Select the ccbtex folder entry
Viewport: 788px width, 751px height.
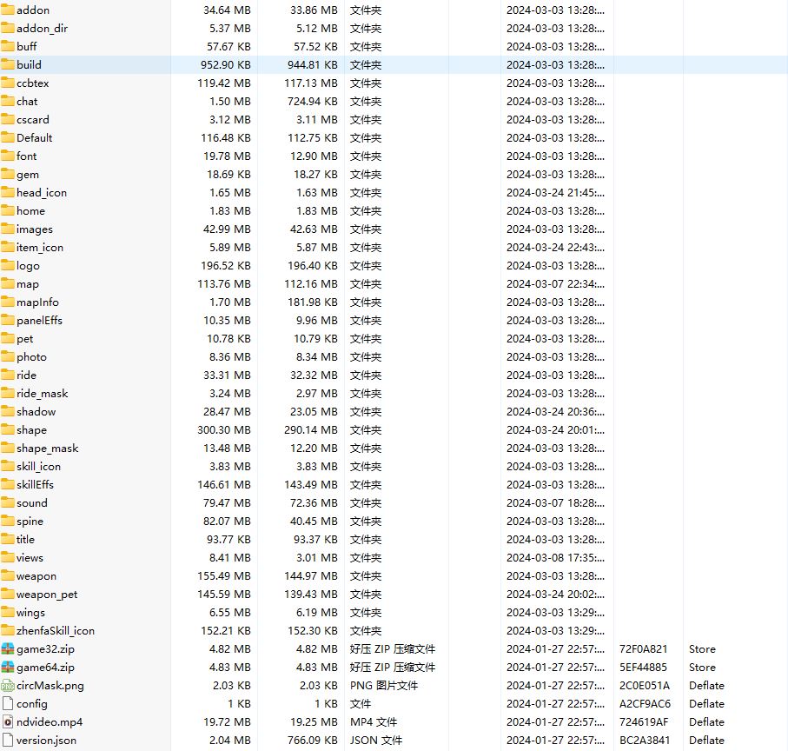(x=32, y=83)
